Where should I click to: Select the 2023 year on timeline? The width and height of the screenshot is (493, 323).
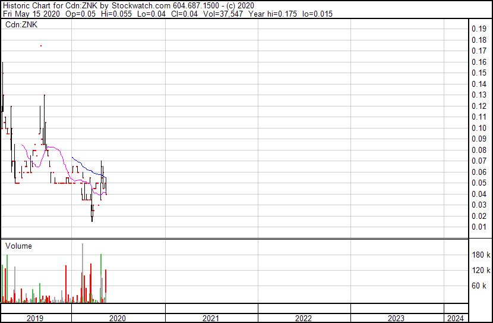(x=396, y=318)
